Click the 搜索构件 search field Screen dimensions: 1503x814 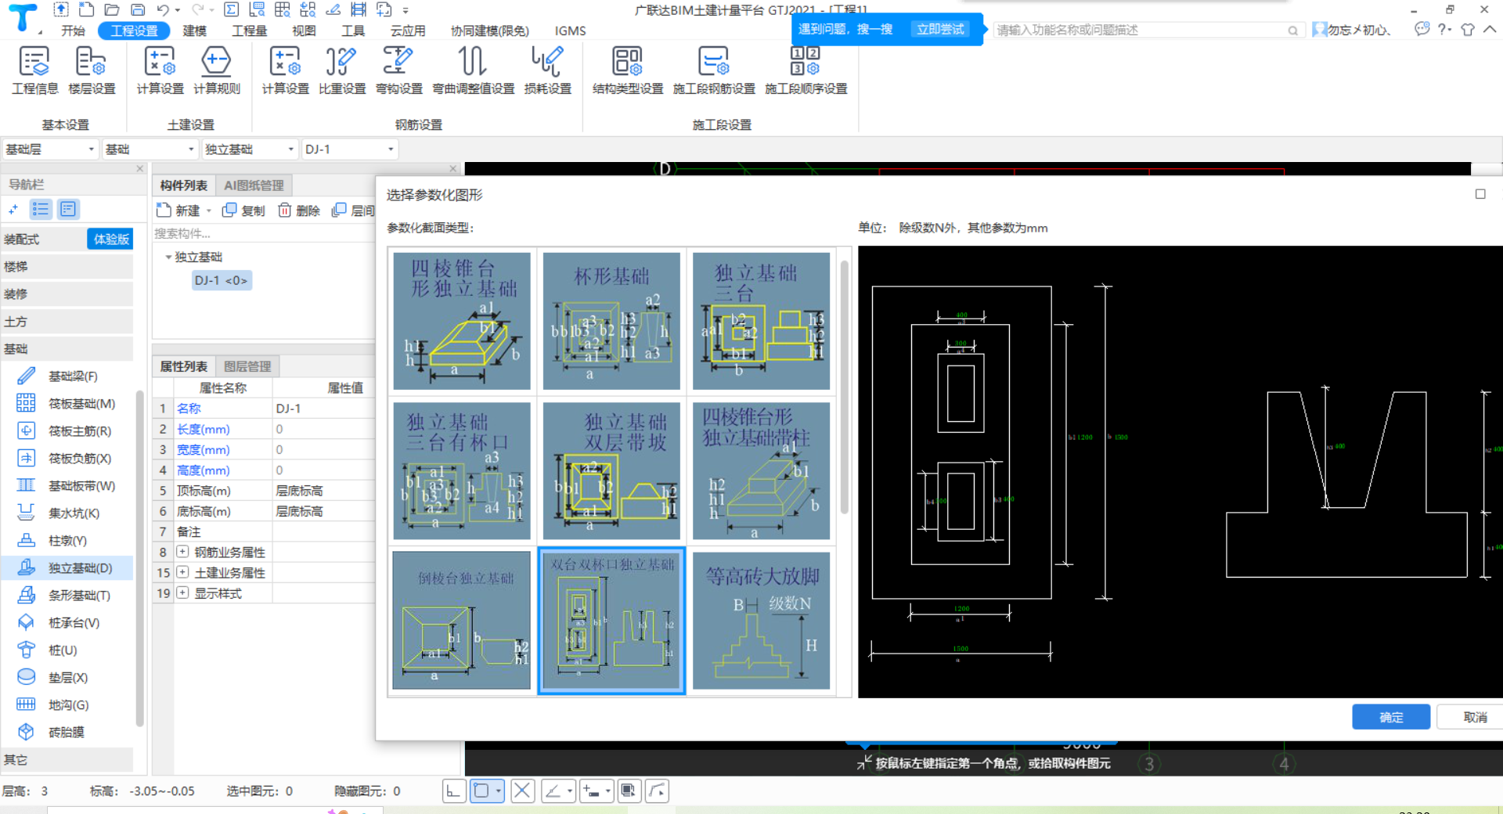(263, 233)
